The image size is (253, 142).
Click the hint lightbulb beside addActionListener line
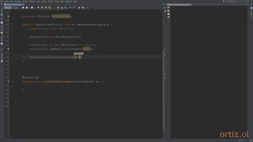8,49
